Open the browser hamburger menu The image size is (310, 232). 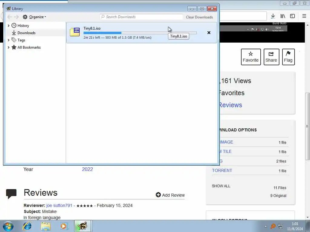(x=304, y=16)
